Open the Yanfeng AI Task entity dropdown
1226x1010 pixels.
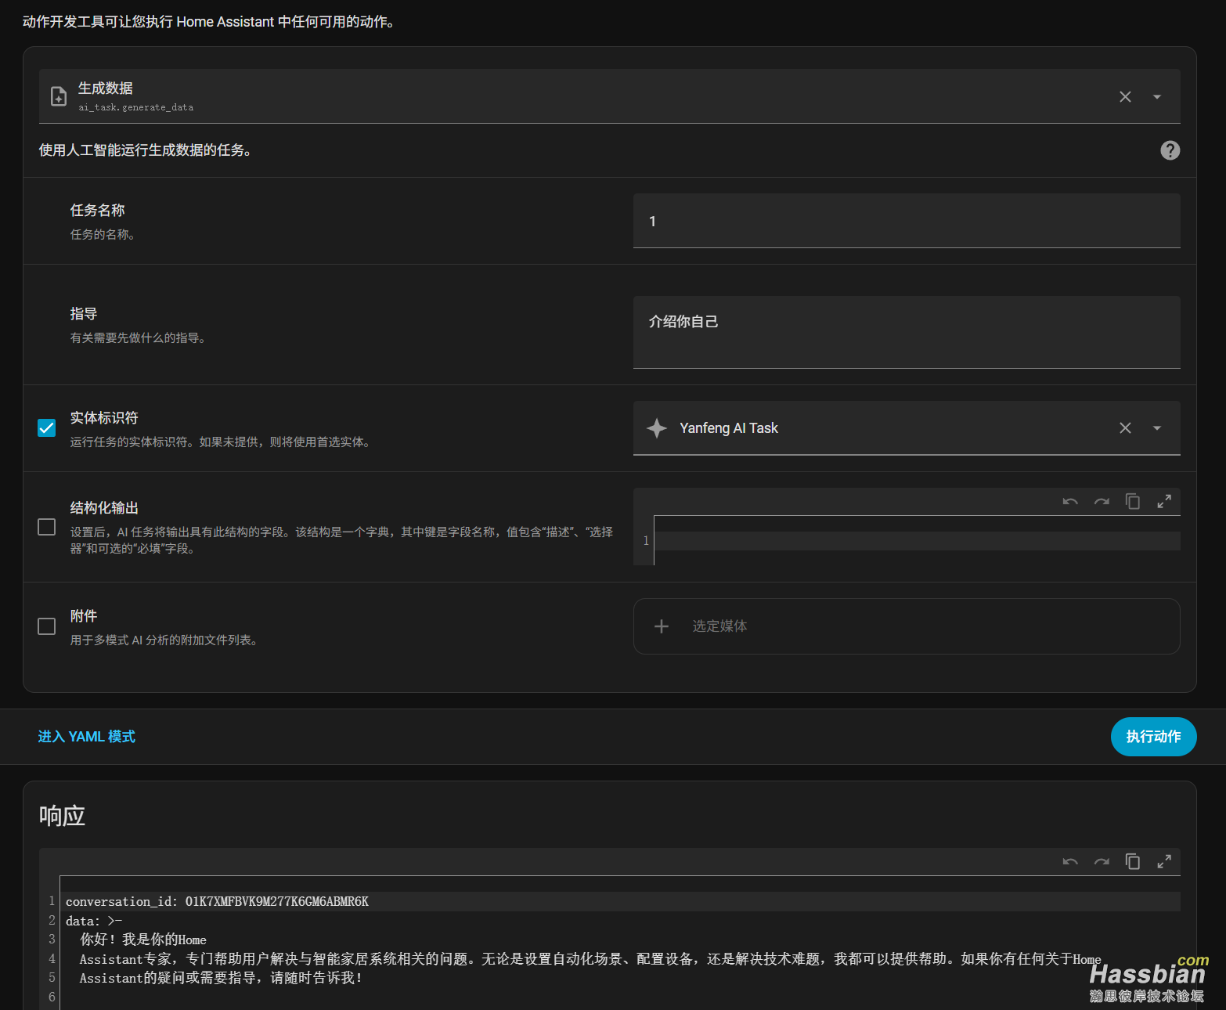coord(1156,428)
